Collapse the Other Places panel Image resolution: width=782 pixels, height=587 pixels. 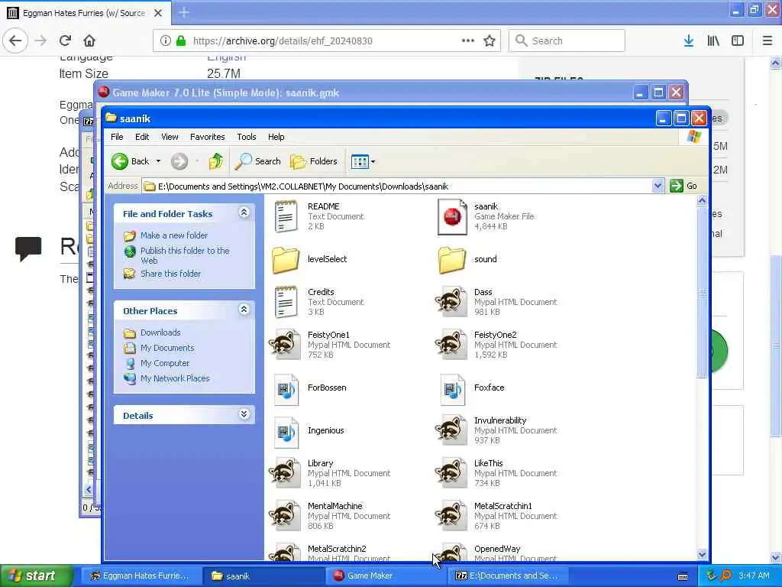(244, 310)
